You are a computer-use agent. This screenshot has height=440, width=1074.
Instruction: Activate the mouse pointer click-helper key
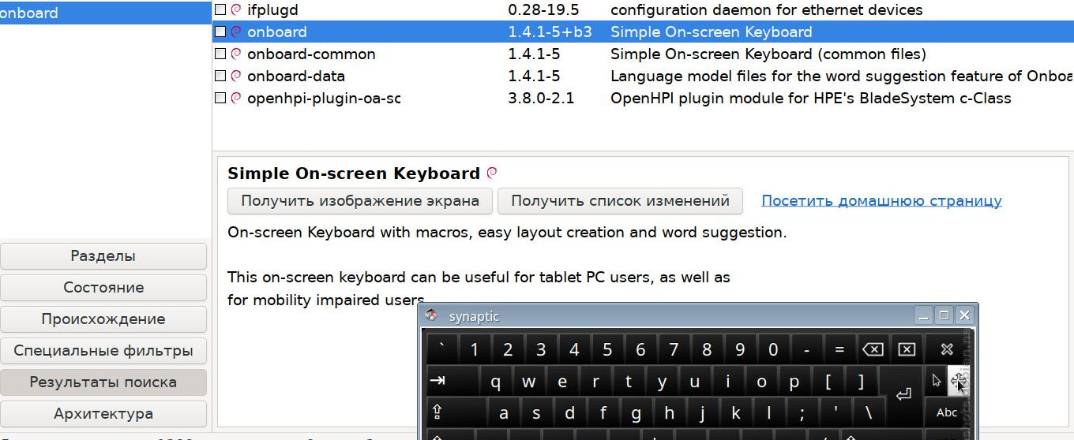tap(937, 381)
